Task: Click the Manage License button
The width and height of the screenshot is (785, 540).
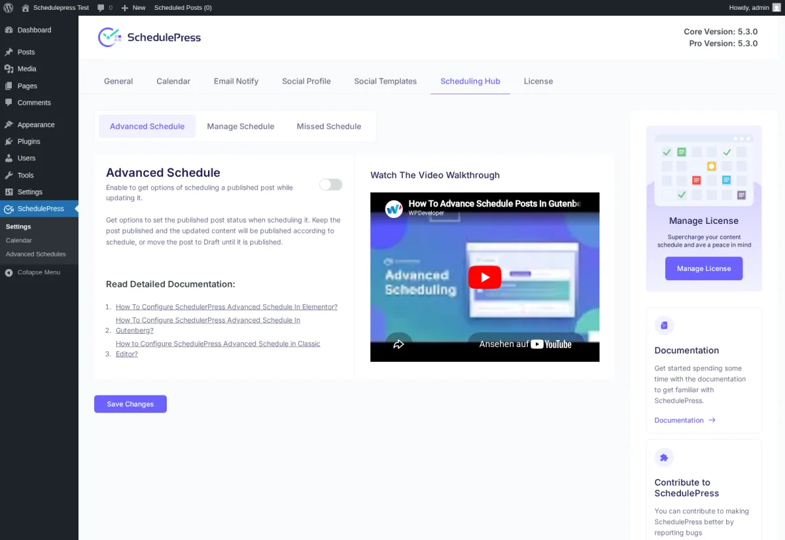Action: click(x=704, y=268)
